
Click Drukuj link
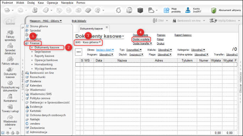[x=161, y=43]
